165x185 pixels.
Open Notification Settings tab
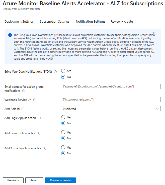[91, 22]
